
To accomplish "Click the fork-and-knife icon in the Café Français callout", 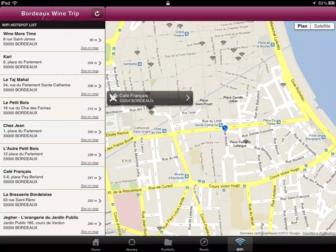I will pos(113,98).
